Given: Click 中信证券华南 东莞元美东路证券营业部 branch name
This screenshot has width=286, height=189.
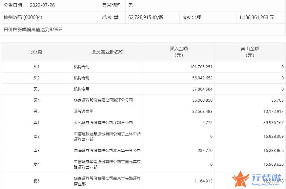Looking at the screenshot, I should point(107,164).
